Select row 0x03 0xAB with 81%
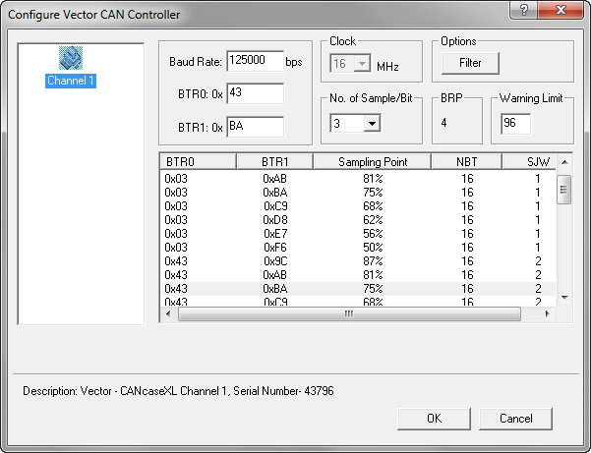 point(358,179)
